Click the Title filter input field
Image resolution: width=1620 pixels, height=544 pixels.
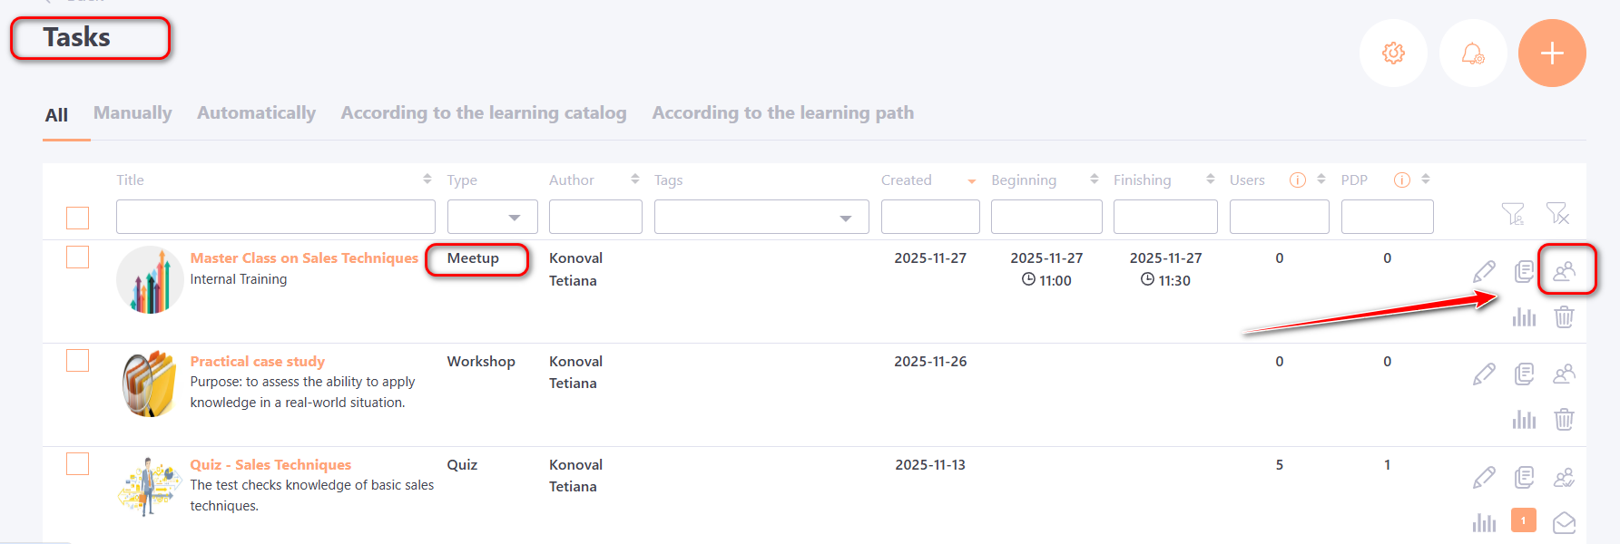point(275,218)
